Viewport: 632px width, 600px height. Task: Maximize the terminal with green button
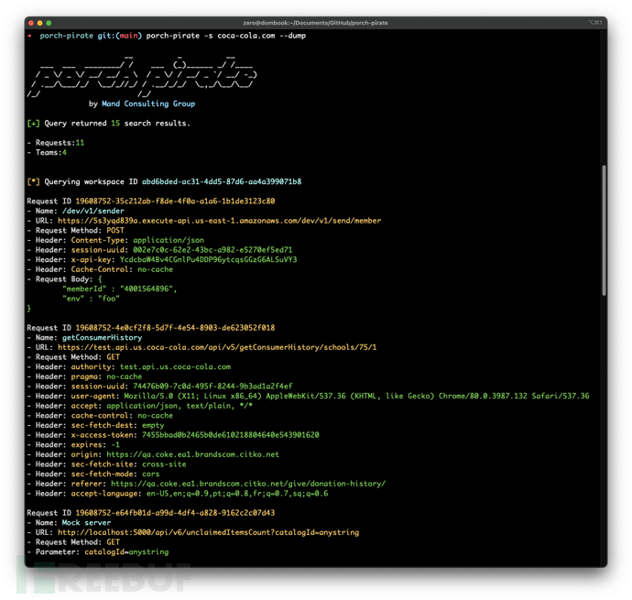49,23
